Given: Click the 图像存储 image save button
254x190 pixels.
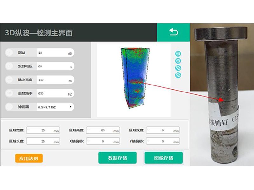Looking at the screenshot, I should (x=164, y=158).
